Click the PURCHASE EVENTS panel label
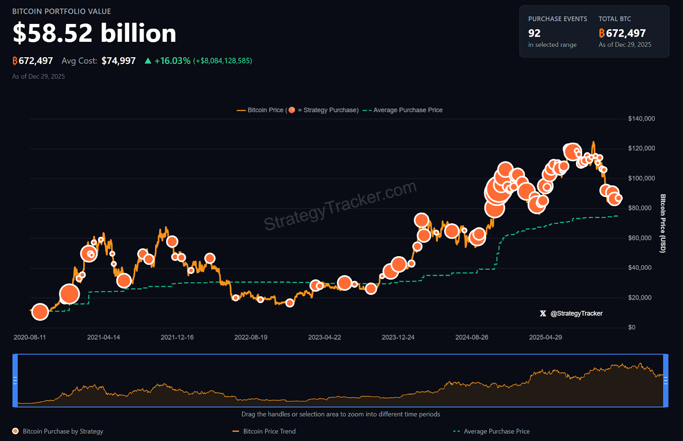 coord(557,19)
